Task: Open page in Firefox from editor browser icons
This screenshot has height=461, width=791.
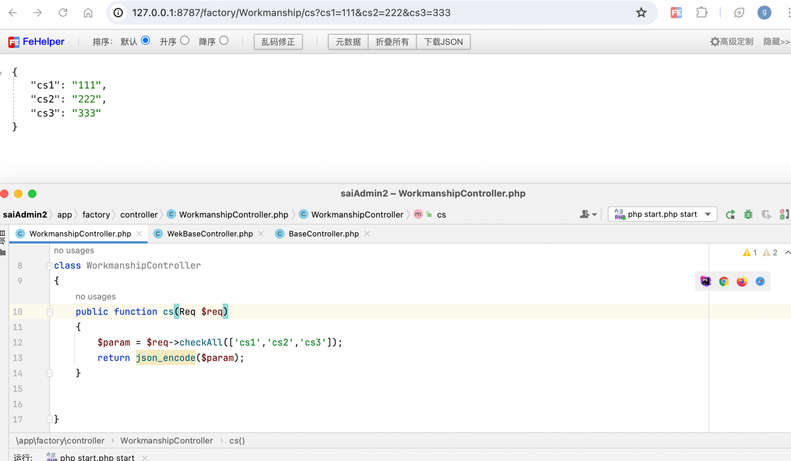Action: tap(742, 282)
